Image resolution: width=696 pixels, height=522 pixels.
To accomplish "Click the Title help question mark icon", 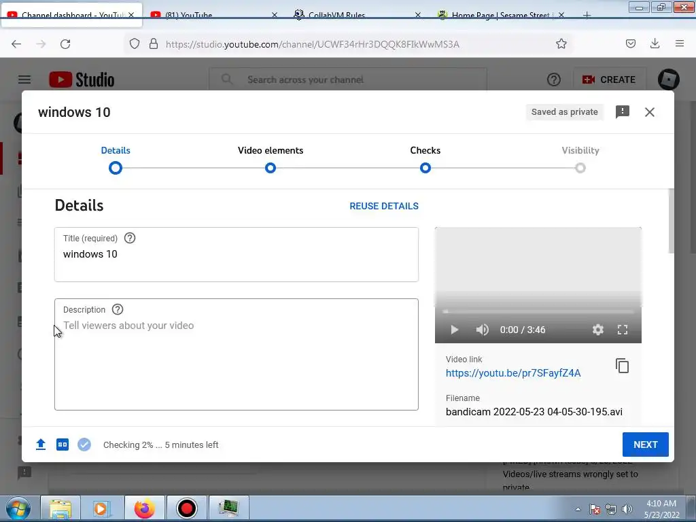I will [x=130, y=239].
